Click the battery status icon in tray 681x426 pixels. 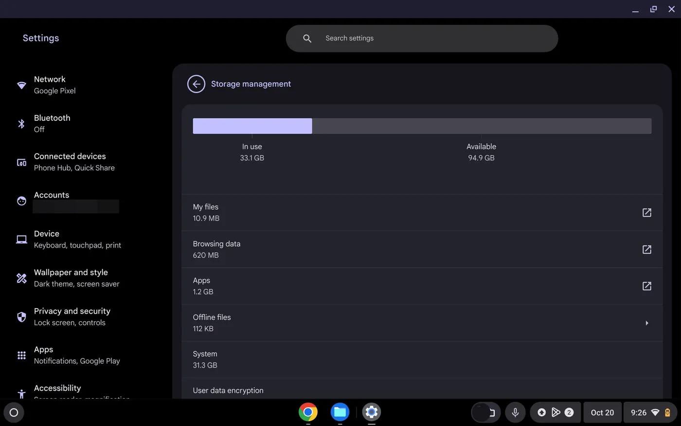tap(667, 412)
